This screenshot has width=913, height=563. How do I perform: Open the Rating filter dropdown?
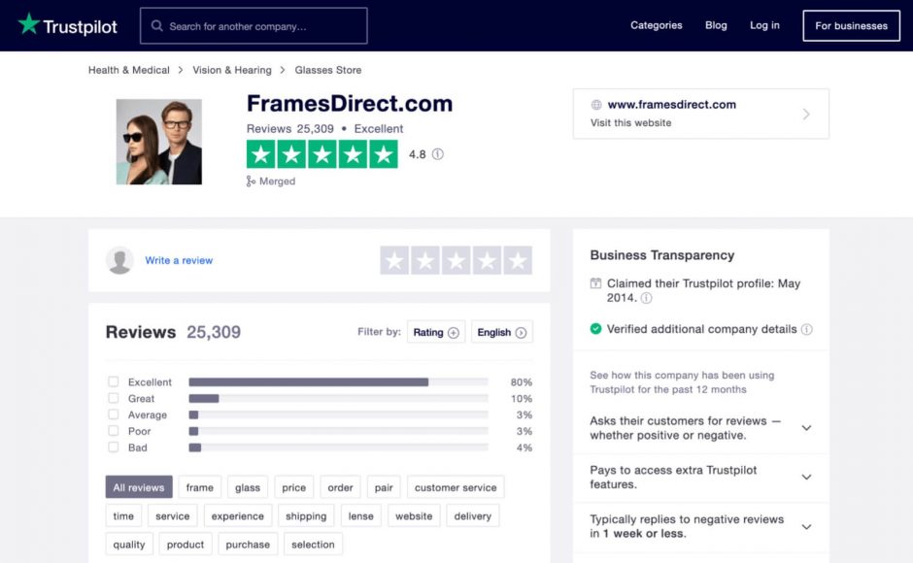click(x=435, y=331)
